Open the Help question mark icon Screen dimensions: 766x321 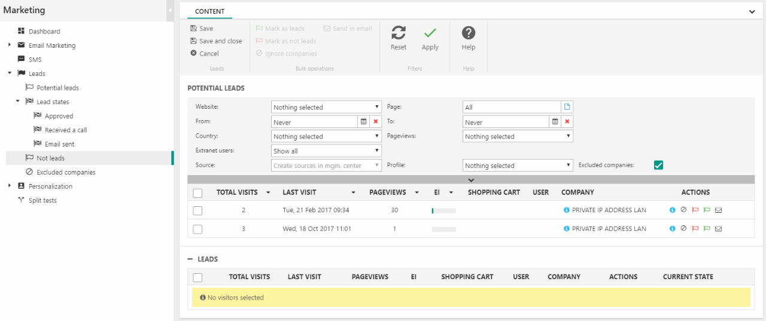[469, 33]
